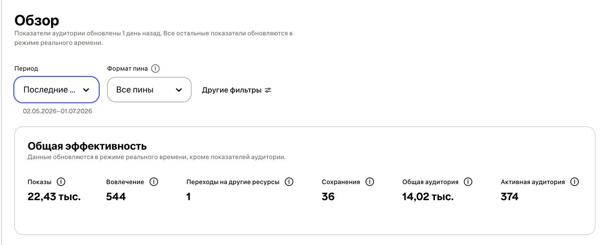Show info tooltip for Показы metric
This screenshot has width=605, height=245.
point(61,182)
